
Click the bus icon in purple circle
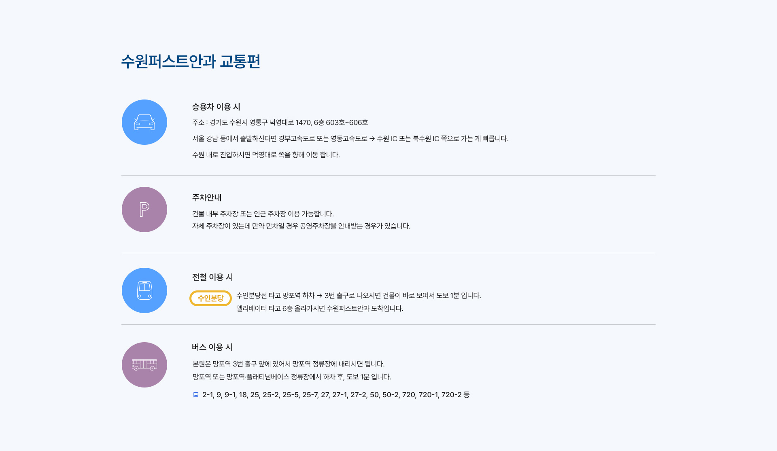(144, 365)
